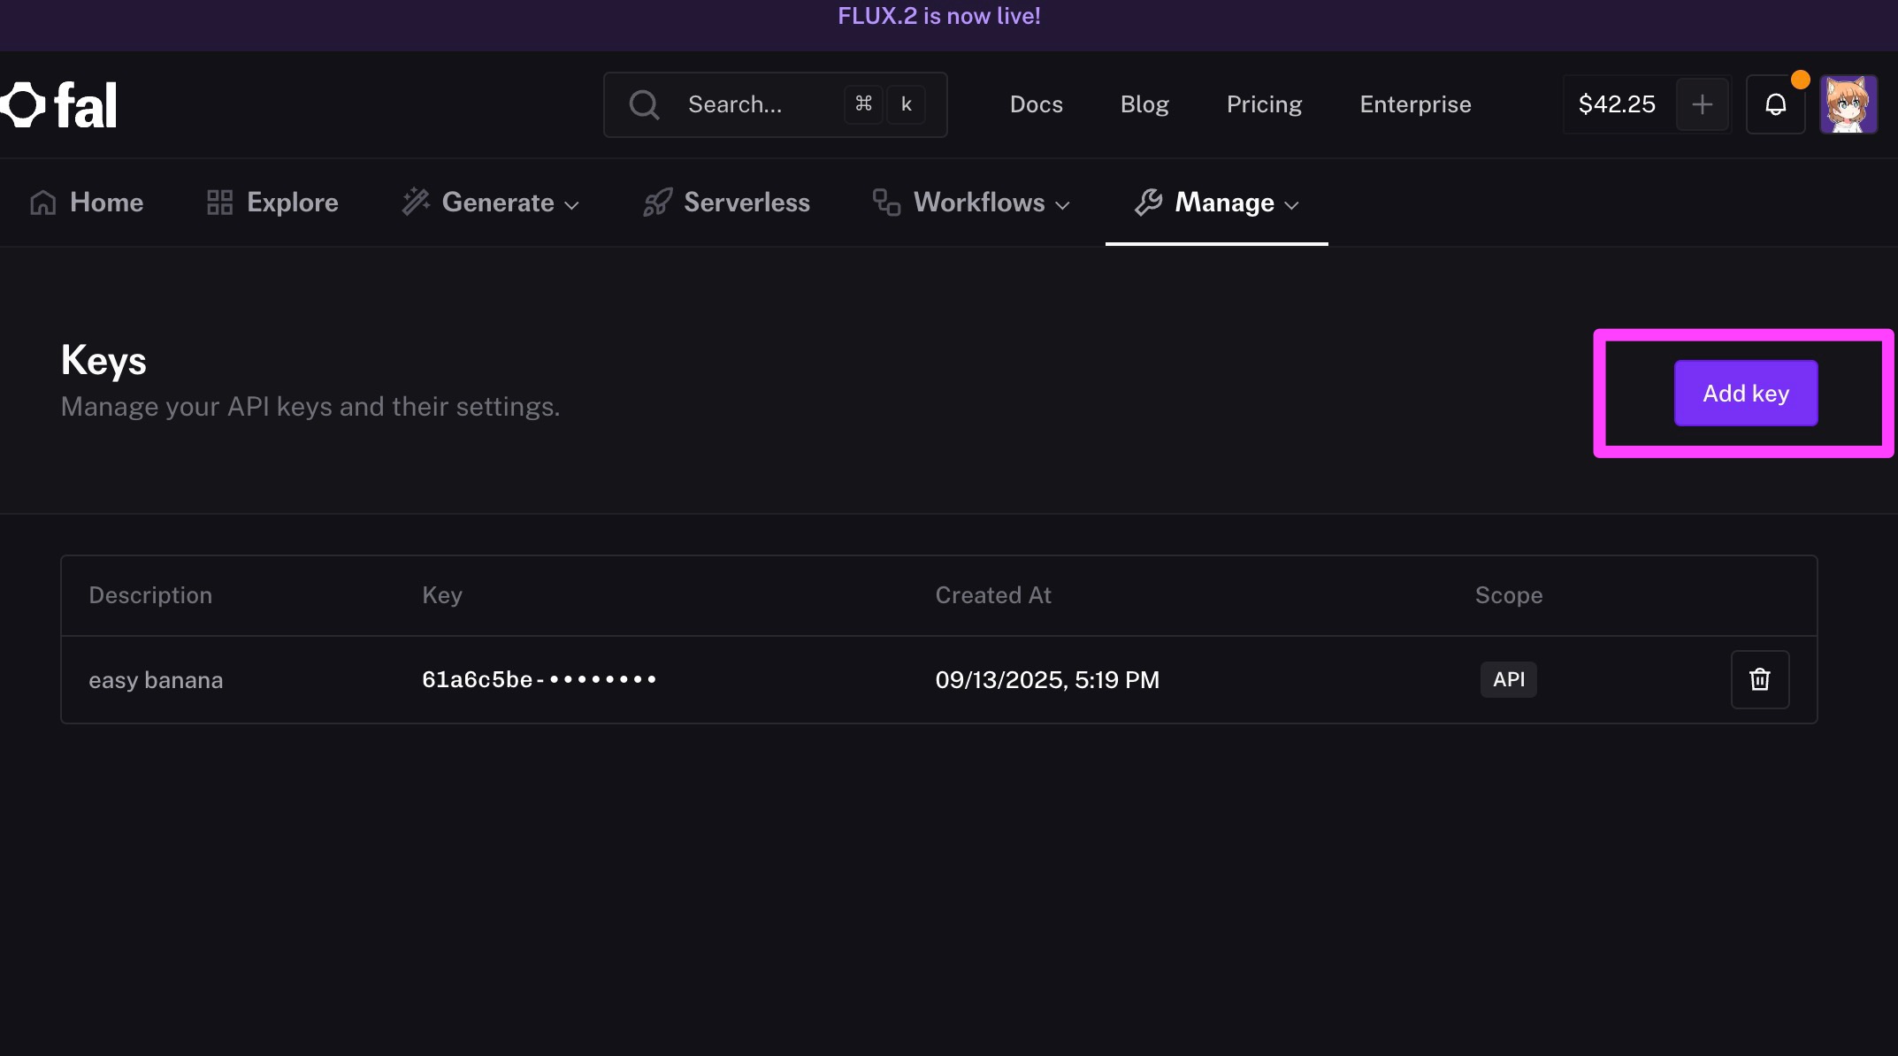
Task: Open the Docs page
Action: pyautogui.click(x=1036, y=104)
